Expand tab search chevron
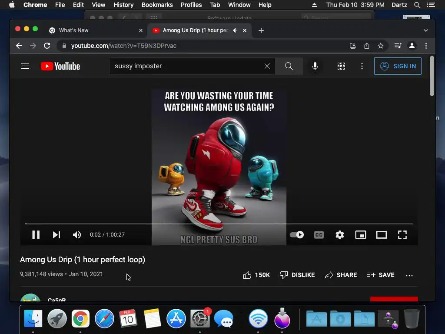445x334 pixels. click(426, 30)
